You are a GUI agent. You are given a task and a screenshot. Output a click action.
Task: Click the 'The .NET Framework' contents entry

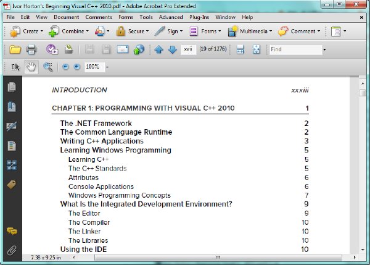(x=96, y=124)
